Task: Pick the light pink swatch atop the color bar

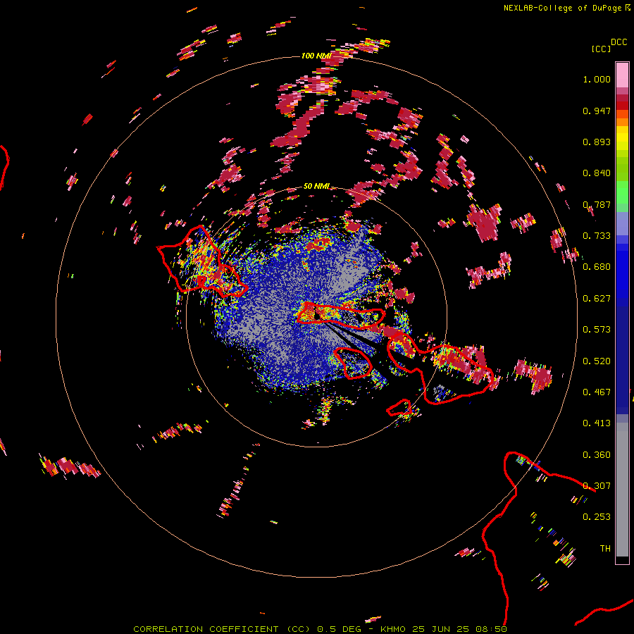Action: pyautogui.click(x=622, y=75)
